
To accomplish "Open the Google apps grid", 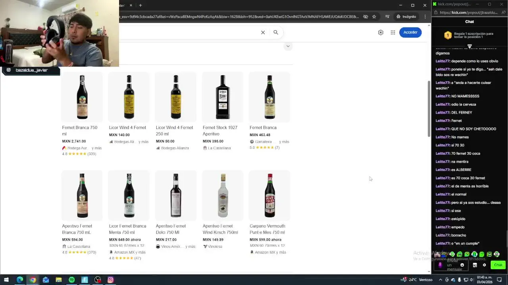I will [x=393, y=32].
